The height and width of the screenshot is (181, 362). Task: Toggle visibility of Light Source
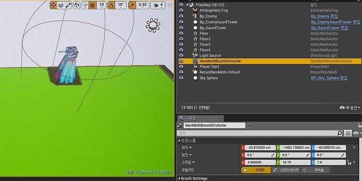[181, 55]
